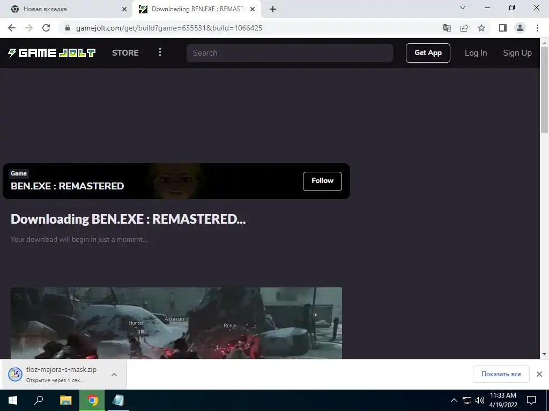Switch to the Новая вкладка tab
Image resolution: width=549 pixels, height=411 pixels.
pyautogui.click(x=66, y=9)
